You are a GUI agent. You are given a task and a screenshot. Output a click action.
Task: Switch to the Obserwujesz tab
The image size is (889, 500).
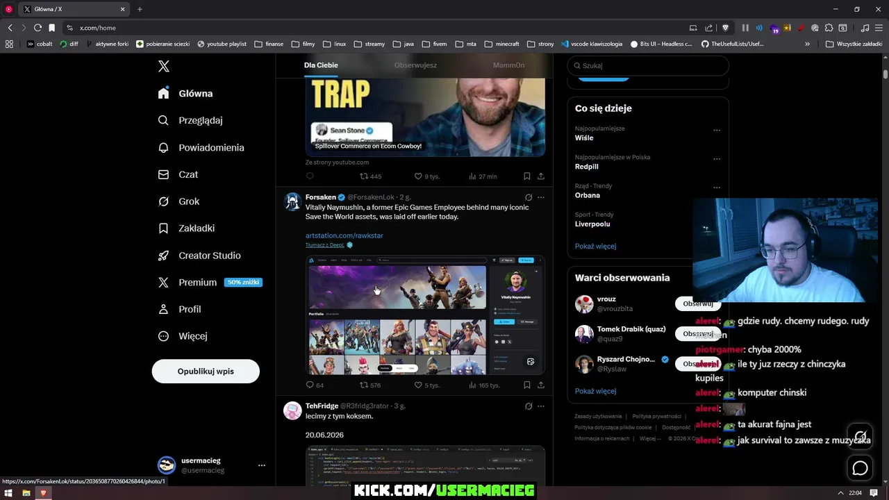pyautogui.click(x=415, y=65)
